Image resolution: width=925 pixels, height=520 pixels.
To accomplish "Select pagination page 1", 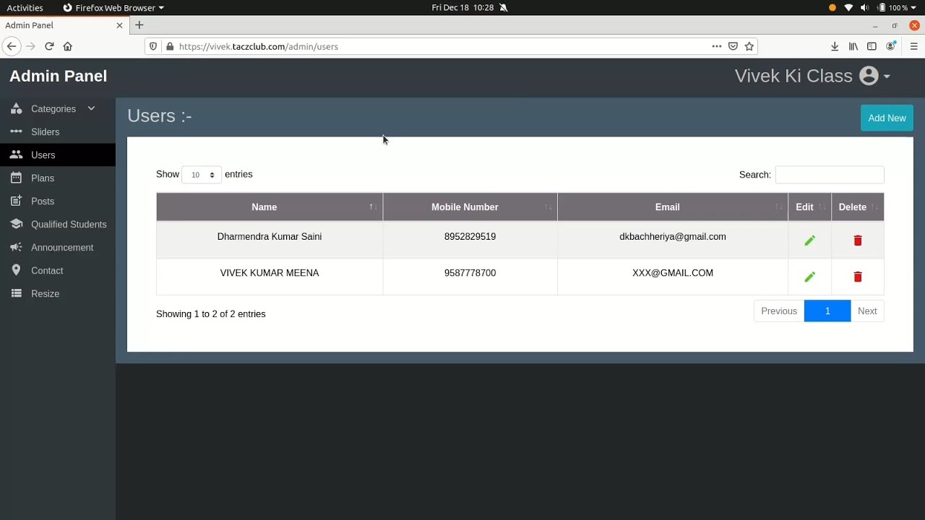I will pyautogui.click(x=827, y=311).
